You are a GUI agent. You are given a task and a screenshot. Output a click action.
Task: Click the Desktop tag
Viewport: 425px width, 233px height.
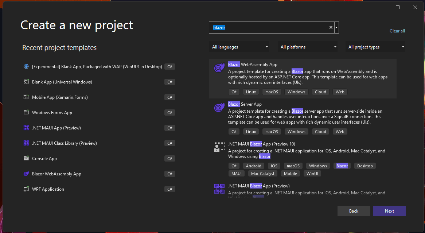tap(365, 166)
